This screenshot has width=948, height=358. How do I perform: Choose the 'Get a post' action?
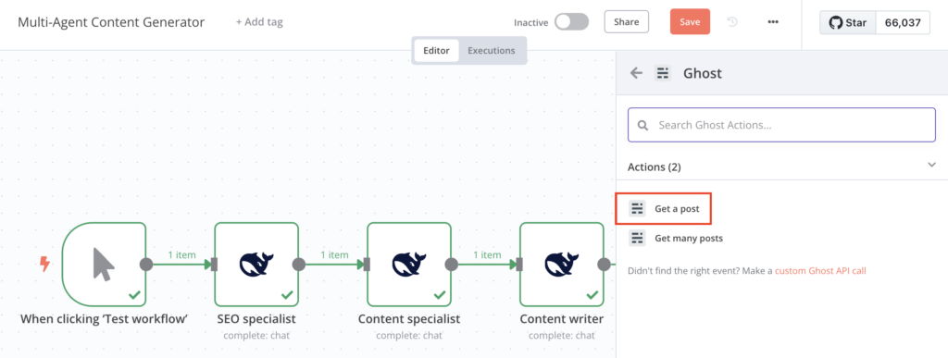pos(663,209)
